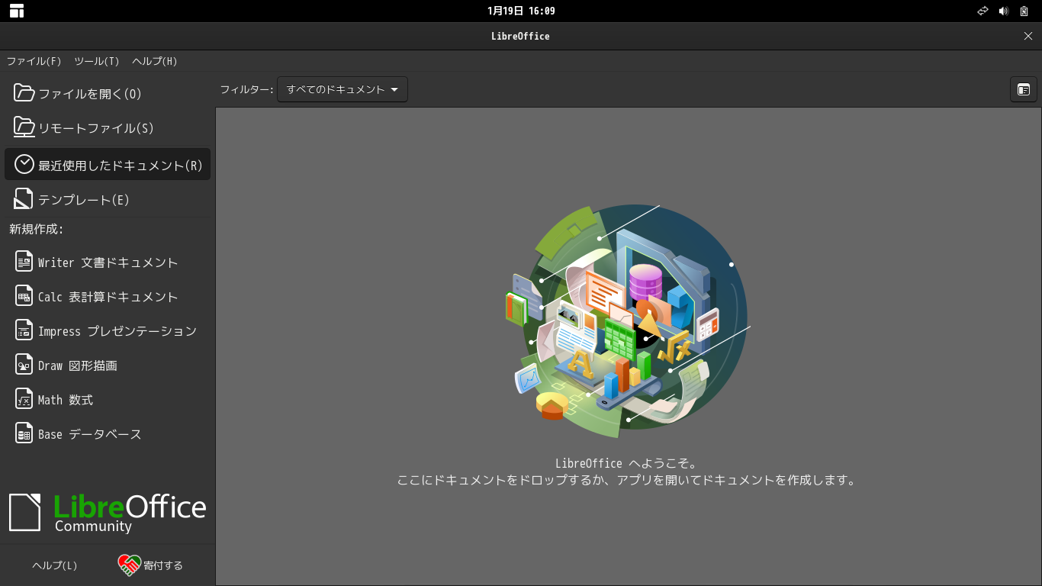The width and height of the screenshot is (1042, 586).
Task: Create a new Base データベース
Action: (108, 434)
